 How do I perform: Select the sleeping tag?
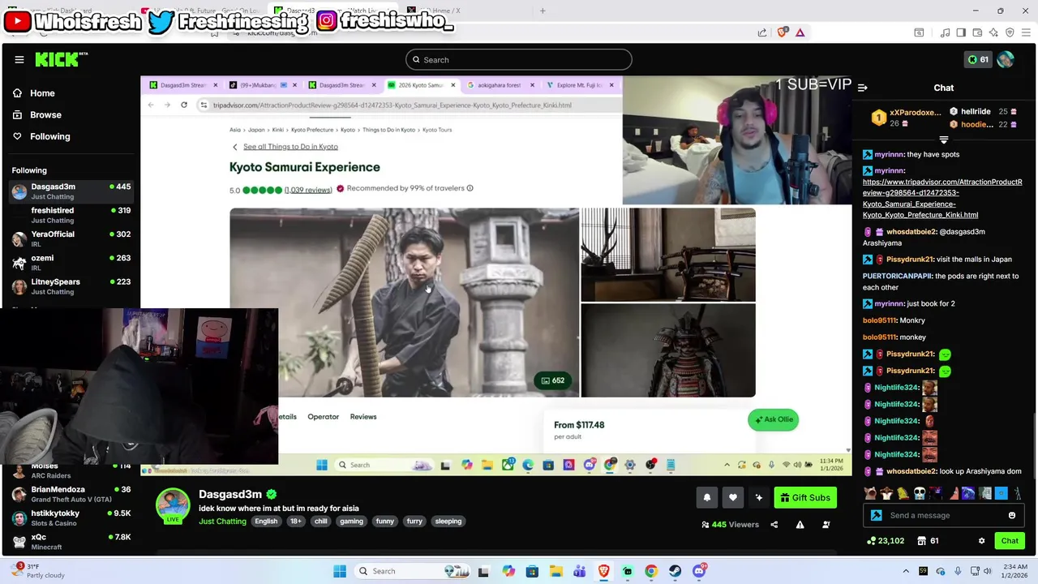(x=448, y=522)
